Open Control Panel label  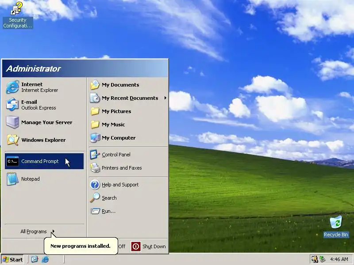click(x=116, y=155)
